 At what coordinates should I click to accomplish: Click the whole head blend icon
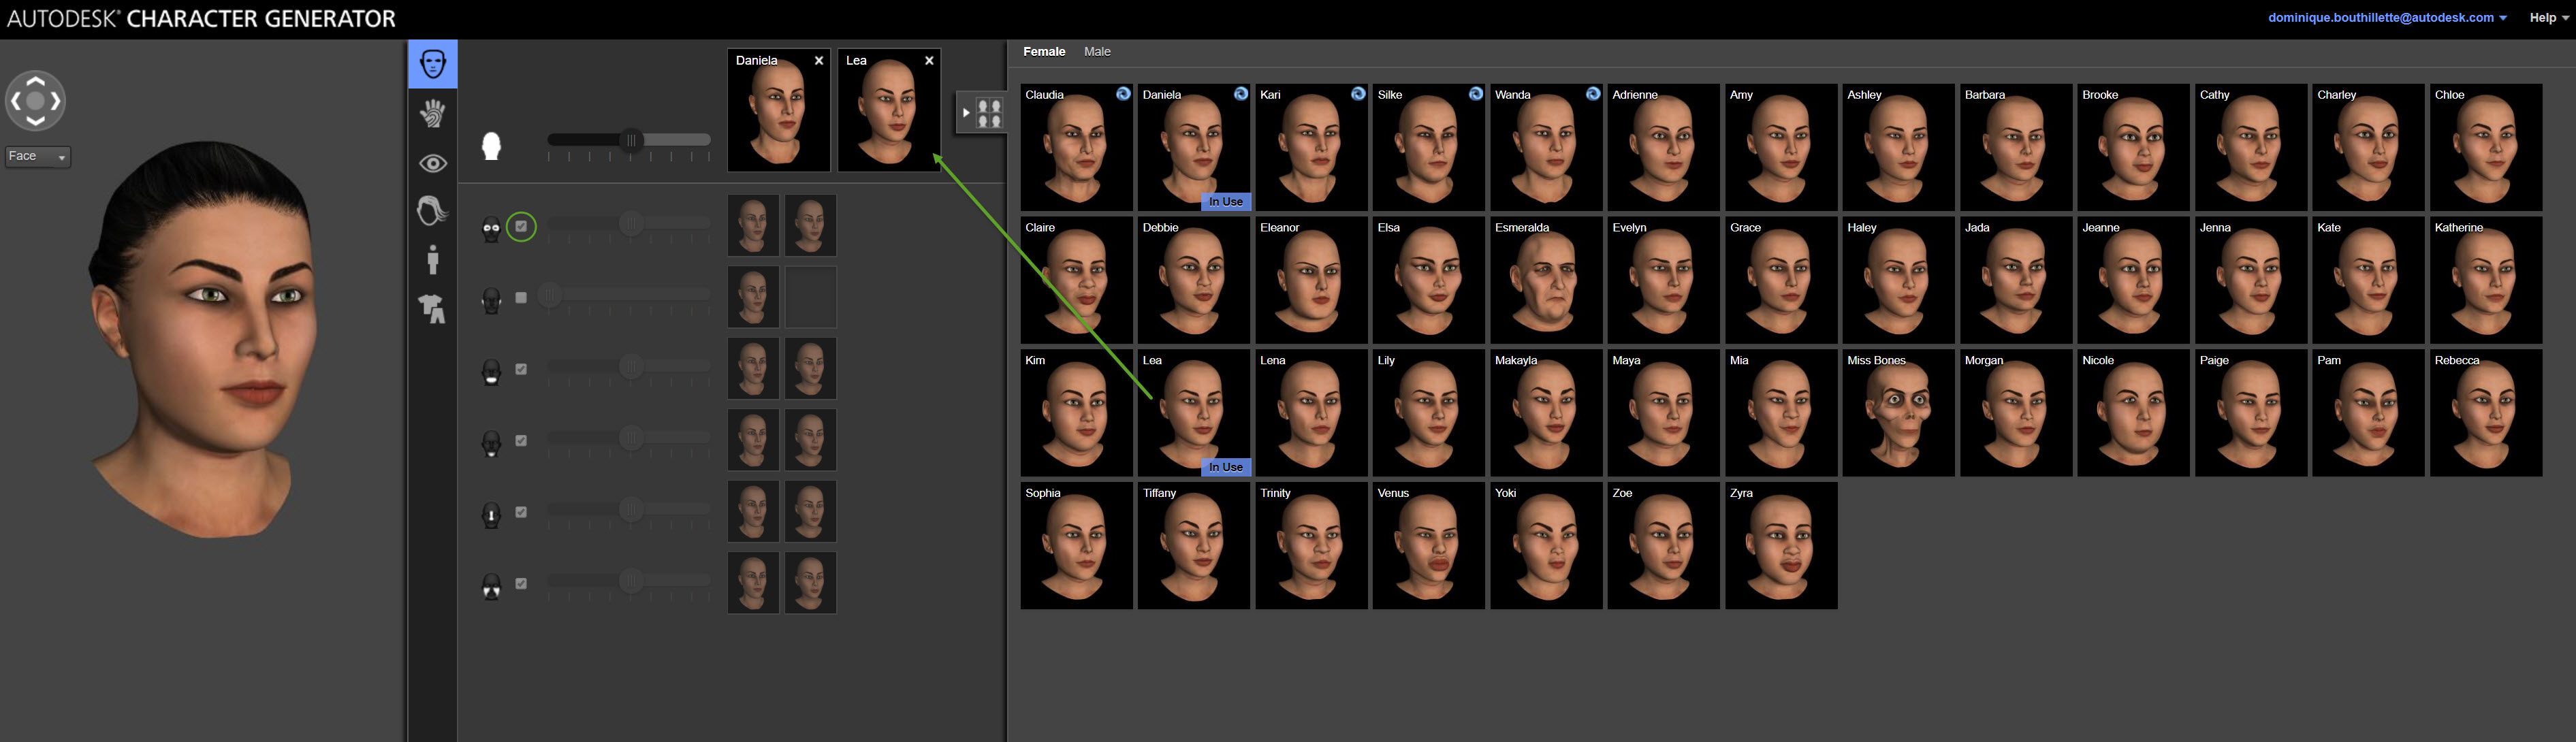pyautogui.click(x=491, y=146)
